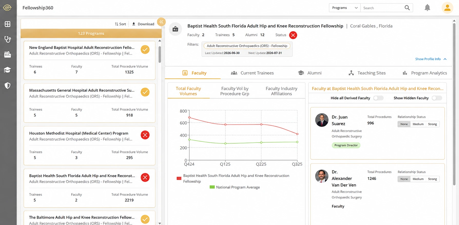
Task: Open the graduation cap sidebar icon
Action: click(7, 70)
